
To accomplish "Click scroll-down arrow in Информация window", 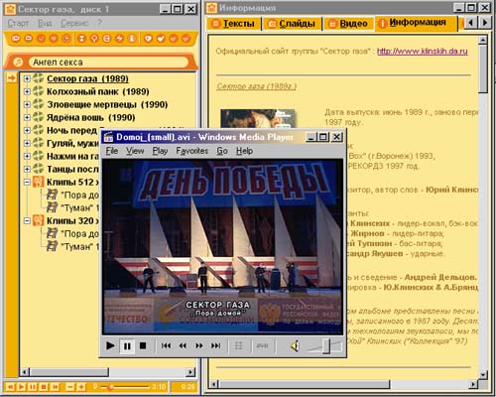I will coord(483,375).
